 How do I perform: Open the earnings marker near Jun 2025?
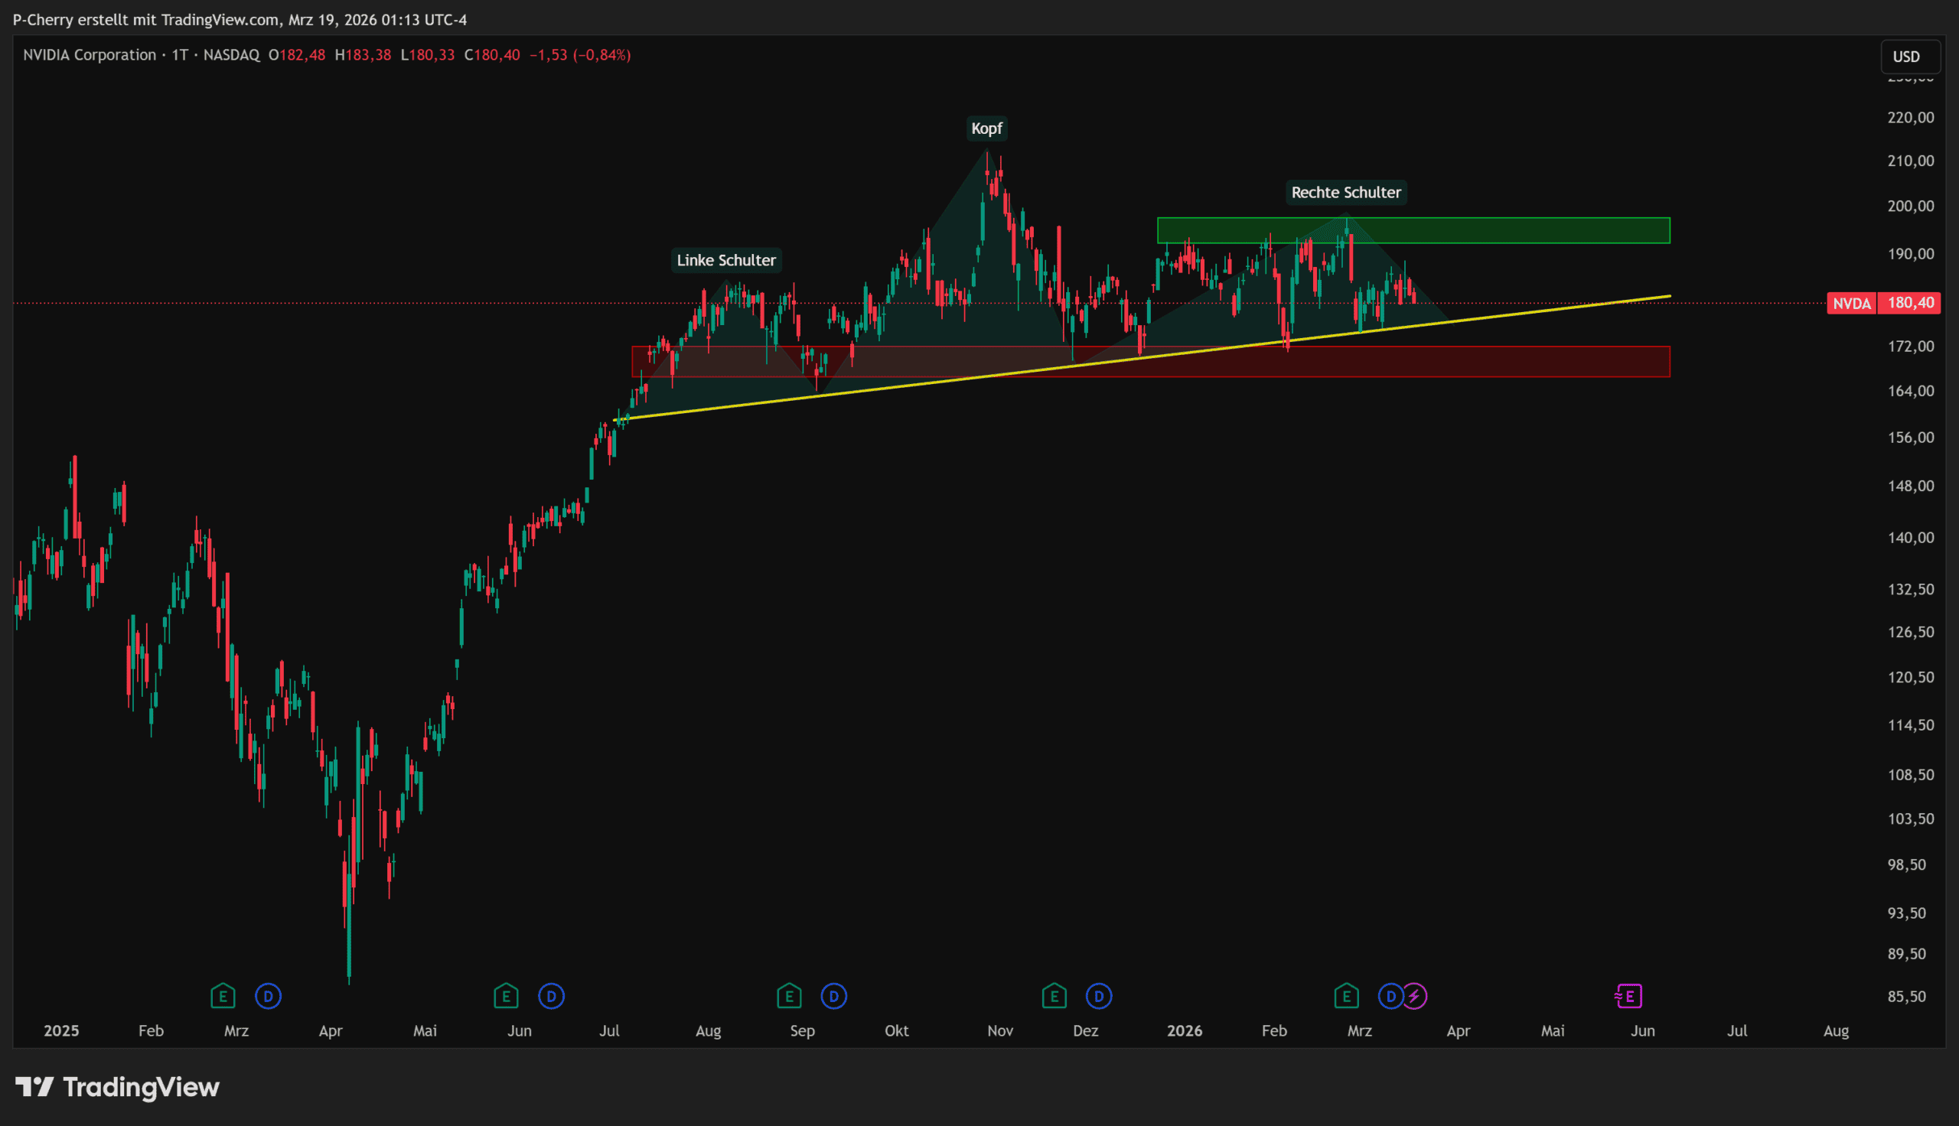click(506, 996)
